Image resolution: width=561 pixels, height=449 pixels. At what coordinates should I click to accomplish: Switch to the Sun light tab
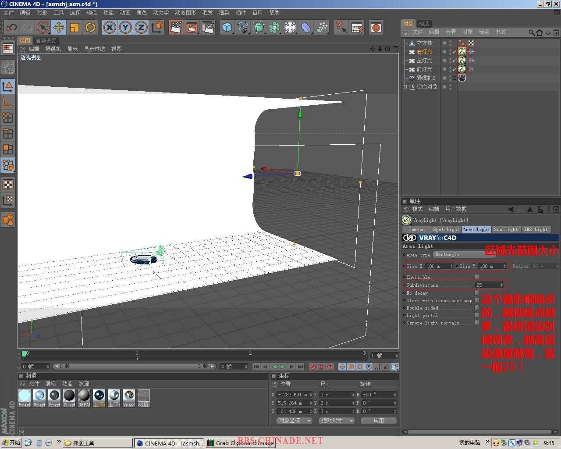[505, 229]
